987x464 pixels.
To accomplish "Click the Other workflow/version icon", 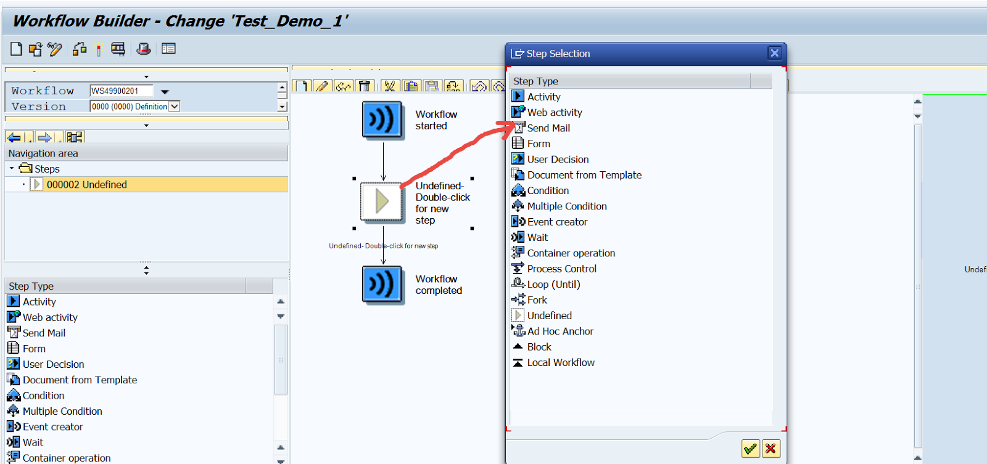I will click(35, 49).
